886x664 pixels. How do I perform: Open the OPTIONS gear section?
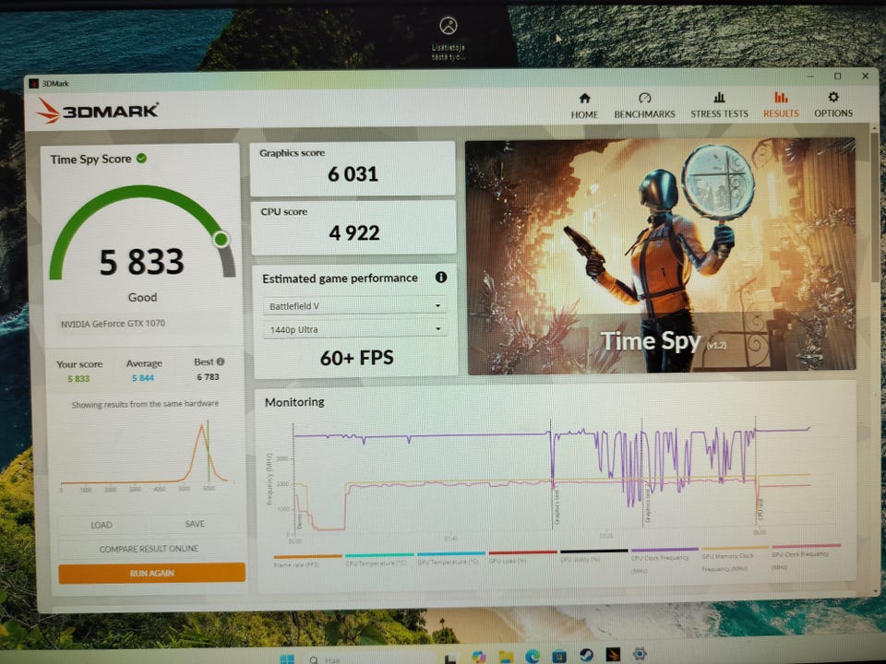click(x=833, y=105)
